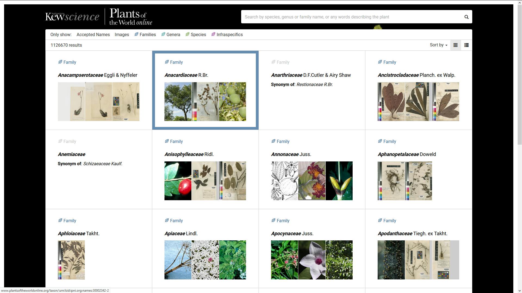Enable the Images only filter

122,34
